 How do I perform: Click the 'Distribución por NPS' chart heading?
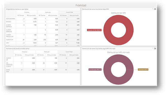coord(118,13)
